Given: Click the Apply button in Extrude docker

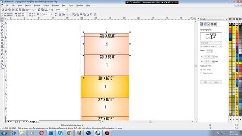Looking at the screenshot, I should [216, 82].
